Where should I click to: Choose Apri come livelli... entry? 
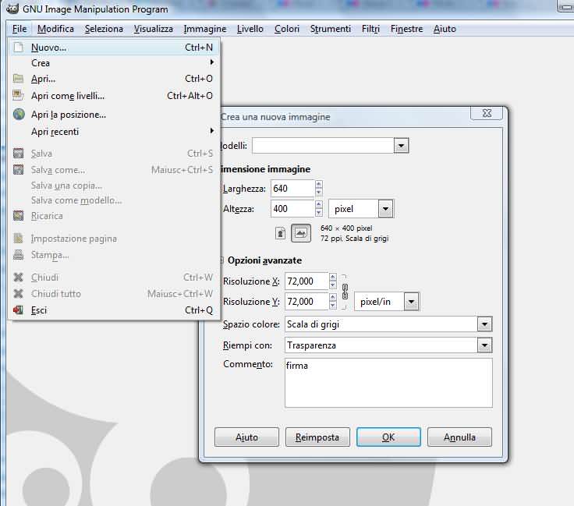click(114, 95)
